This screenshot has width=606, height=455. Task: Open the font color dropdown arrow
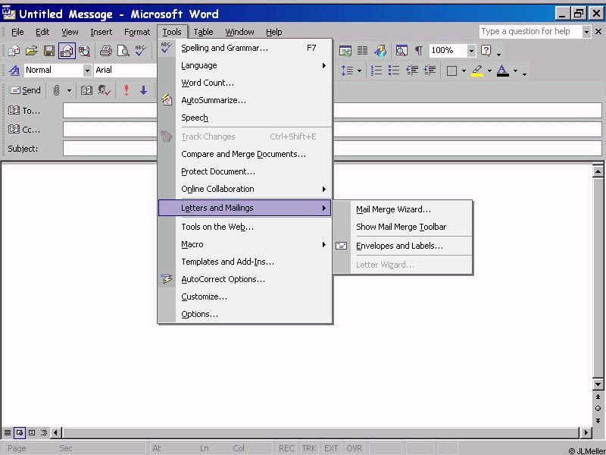coord(515,71)
